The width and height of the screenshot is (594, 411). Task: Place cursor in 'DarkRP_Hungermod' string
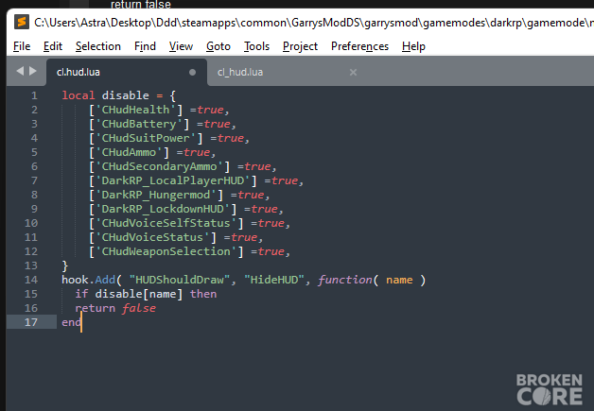(x=156, y=195)
